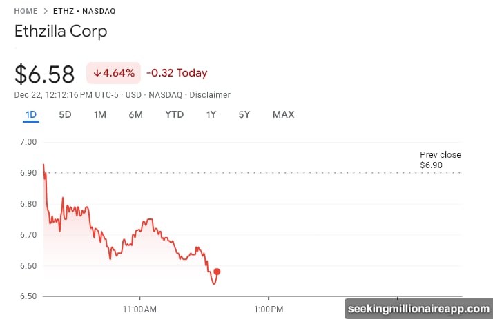Click the red down-arrow percent change badge
493x326 pixels.
click(113, 73)
